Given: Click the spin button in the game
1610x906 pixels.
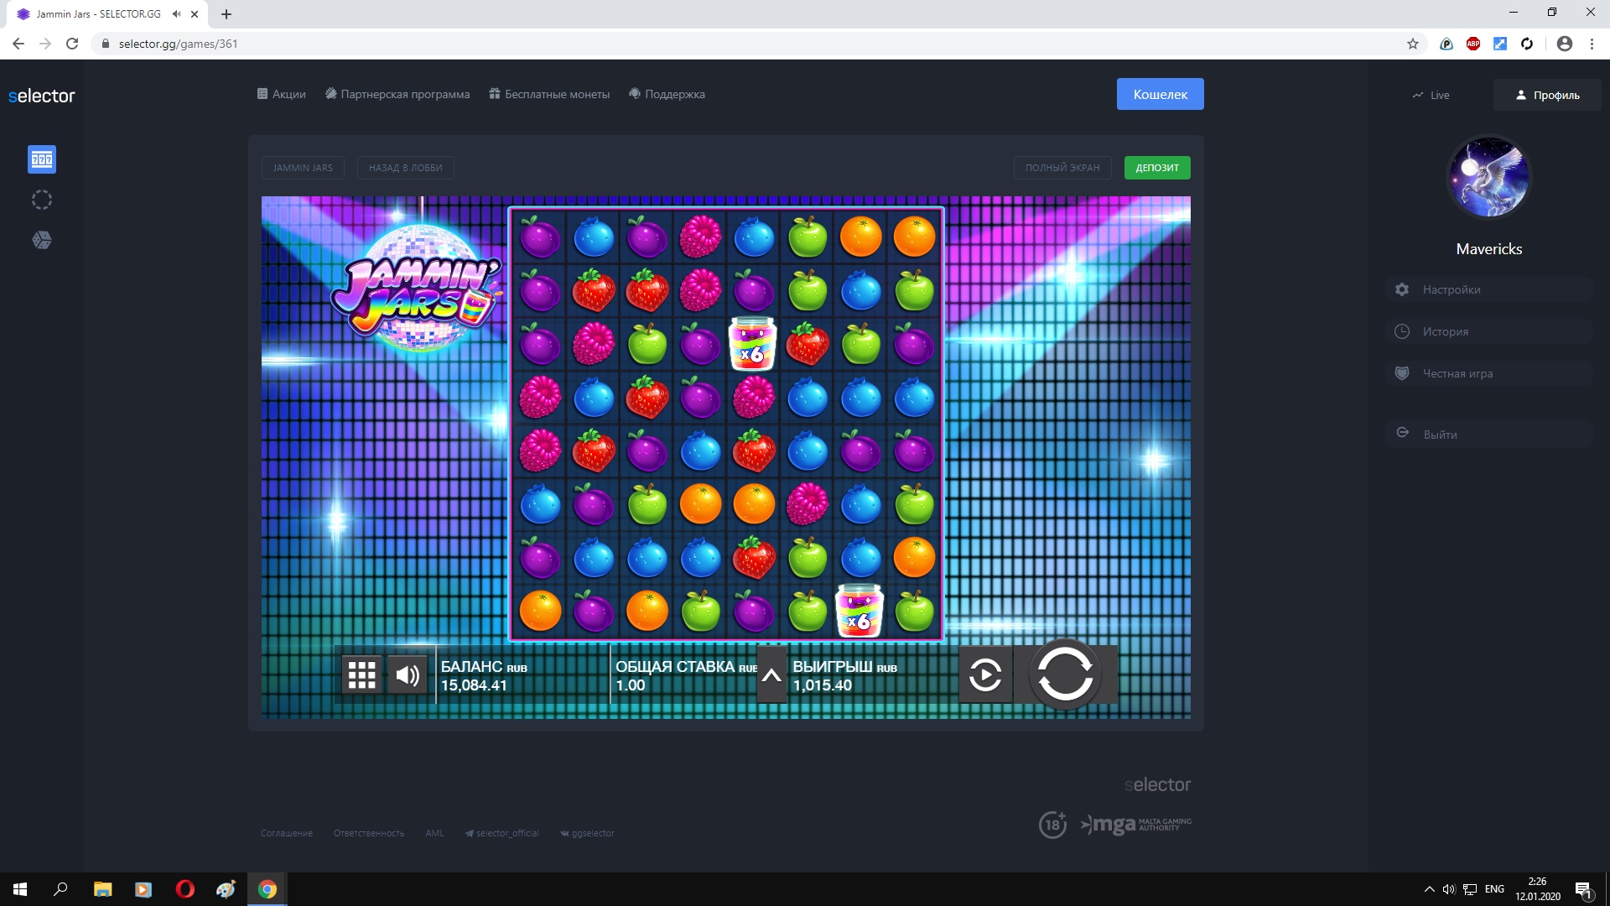Looking at the screenshot, I should 1065,674.
